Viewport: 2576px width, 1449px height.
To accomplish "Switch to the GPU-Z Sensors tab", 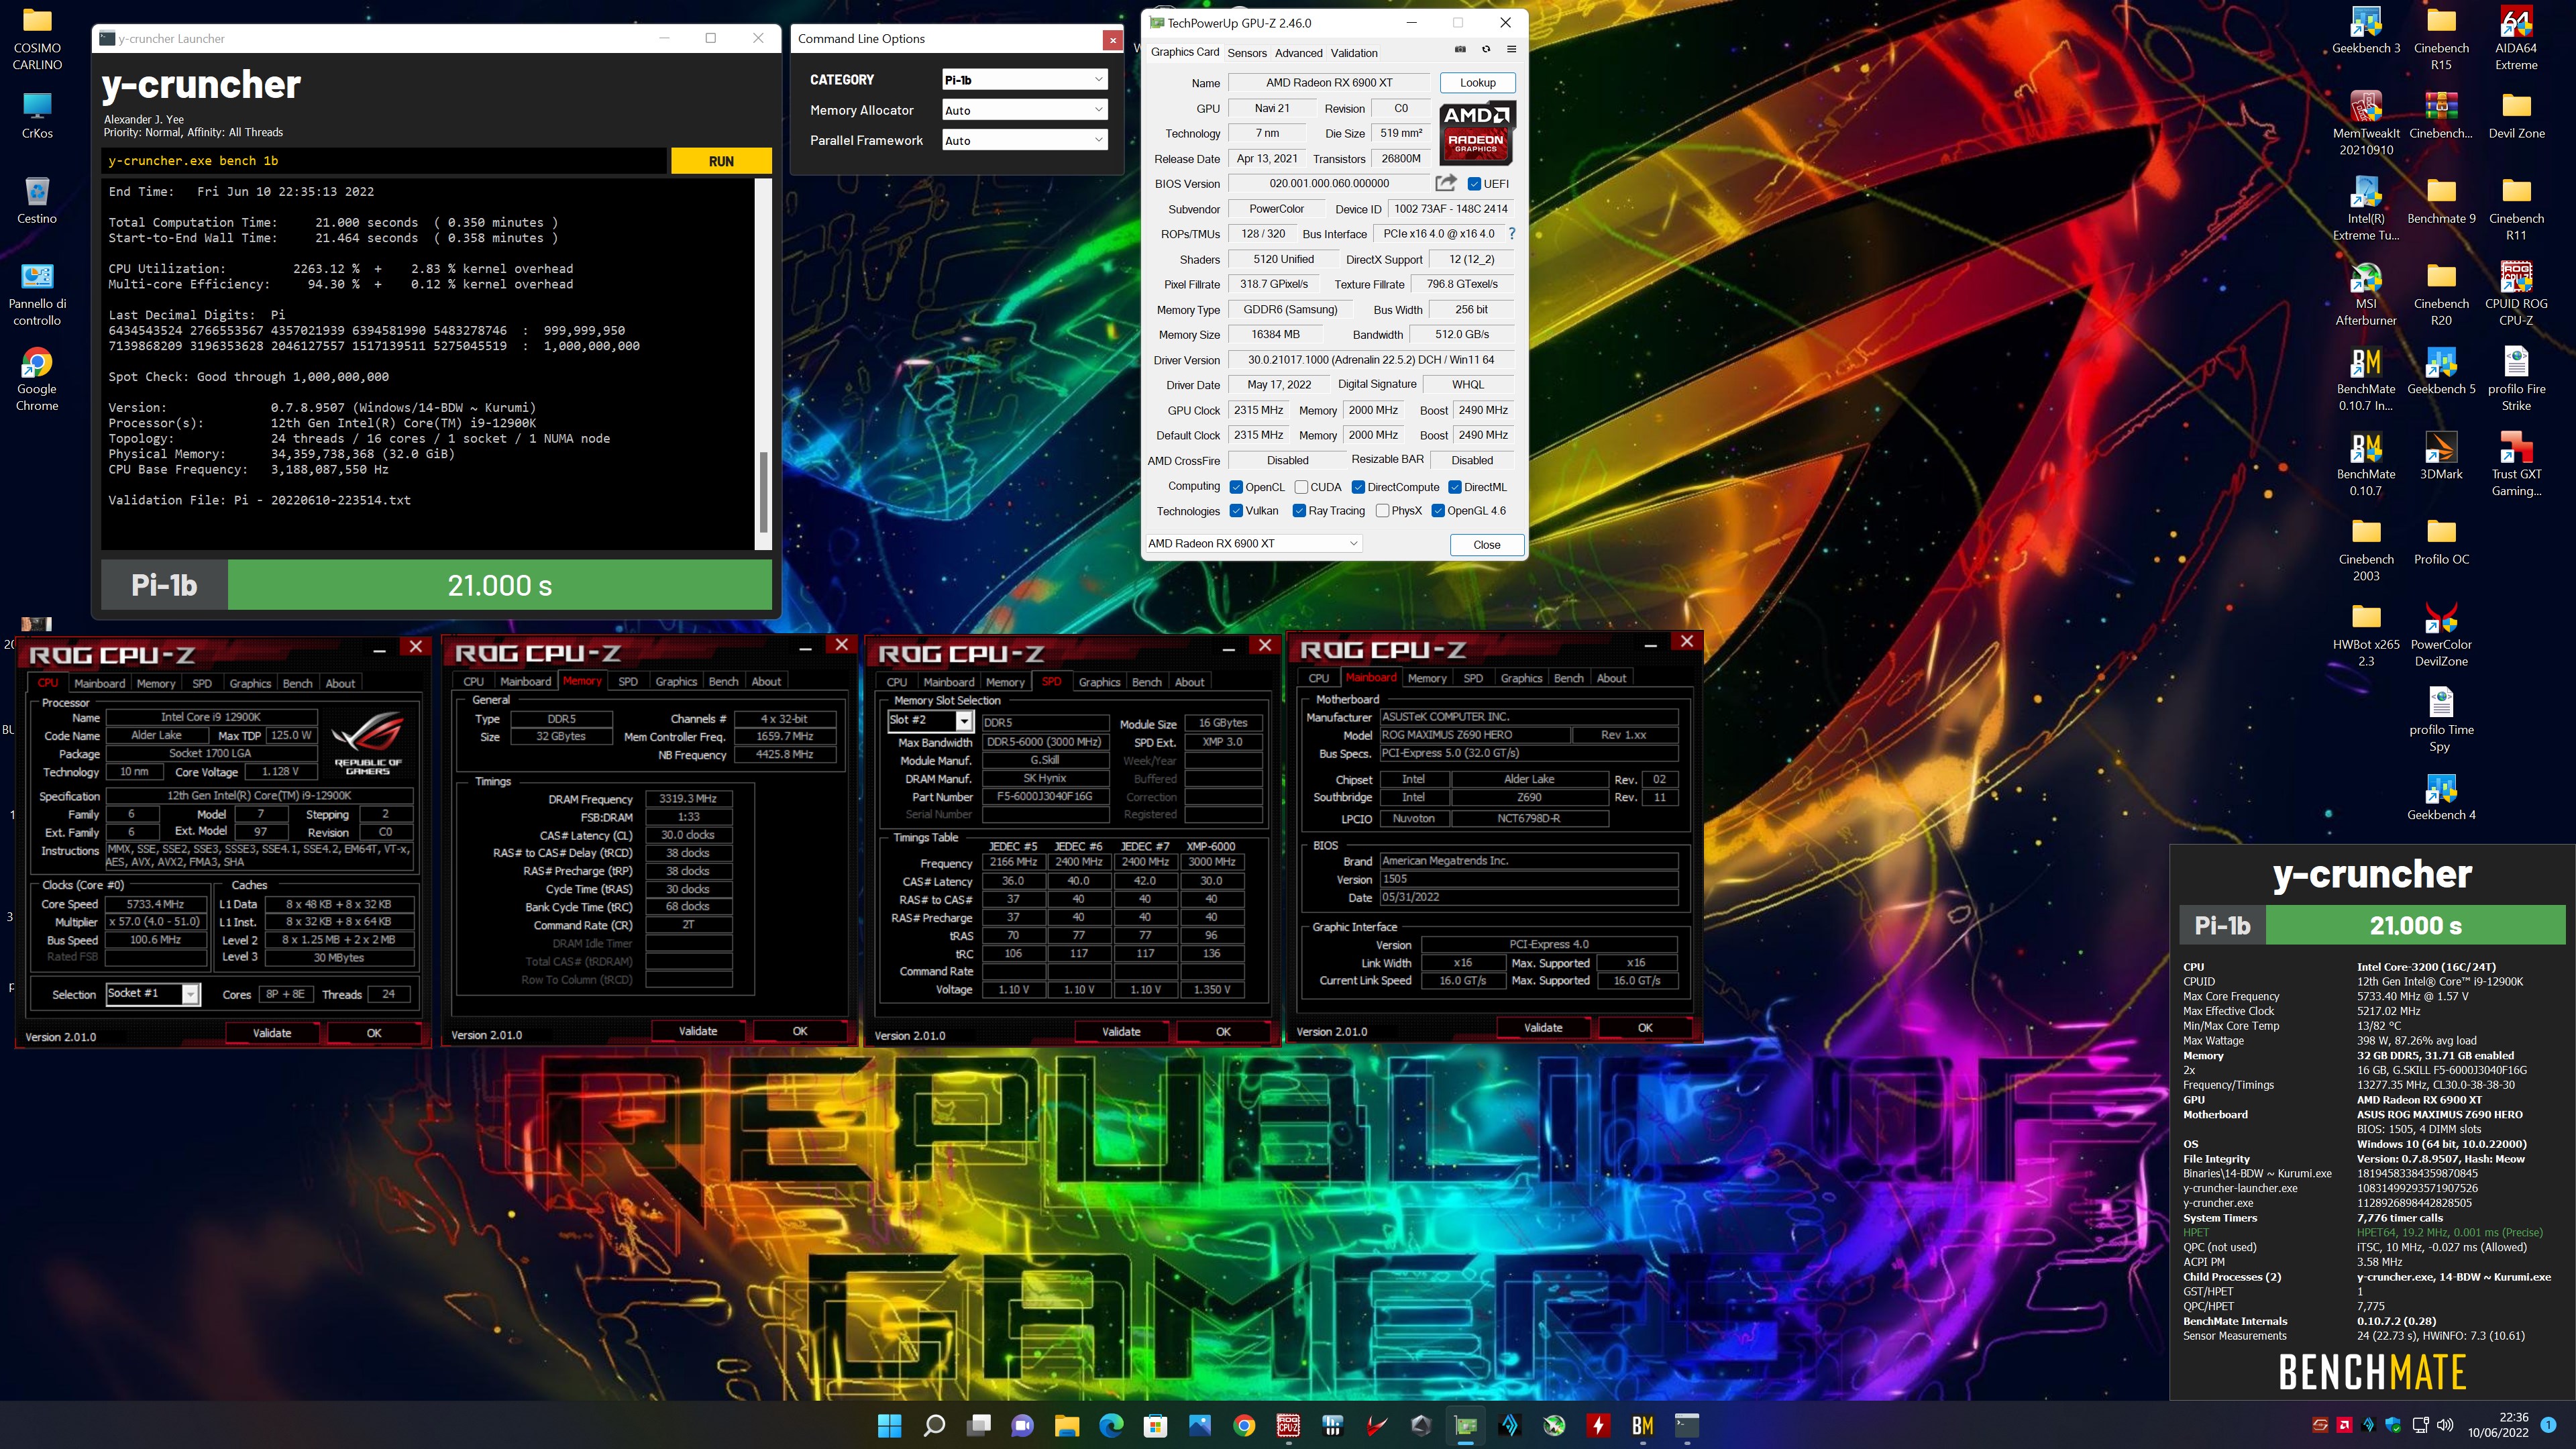I will tap(1247, 53).
